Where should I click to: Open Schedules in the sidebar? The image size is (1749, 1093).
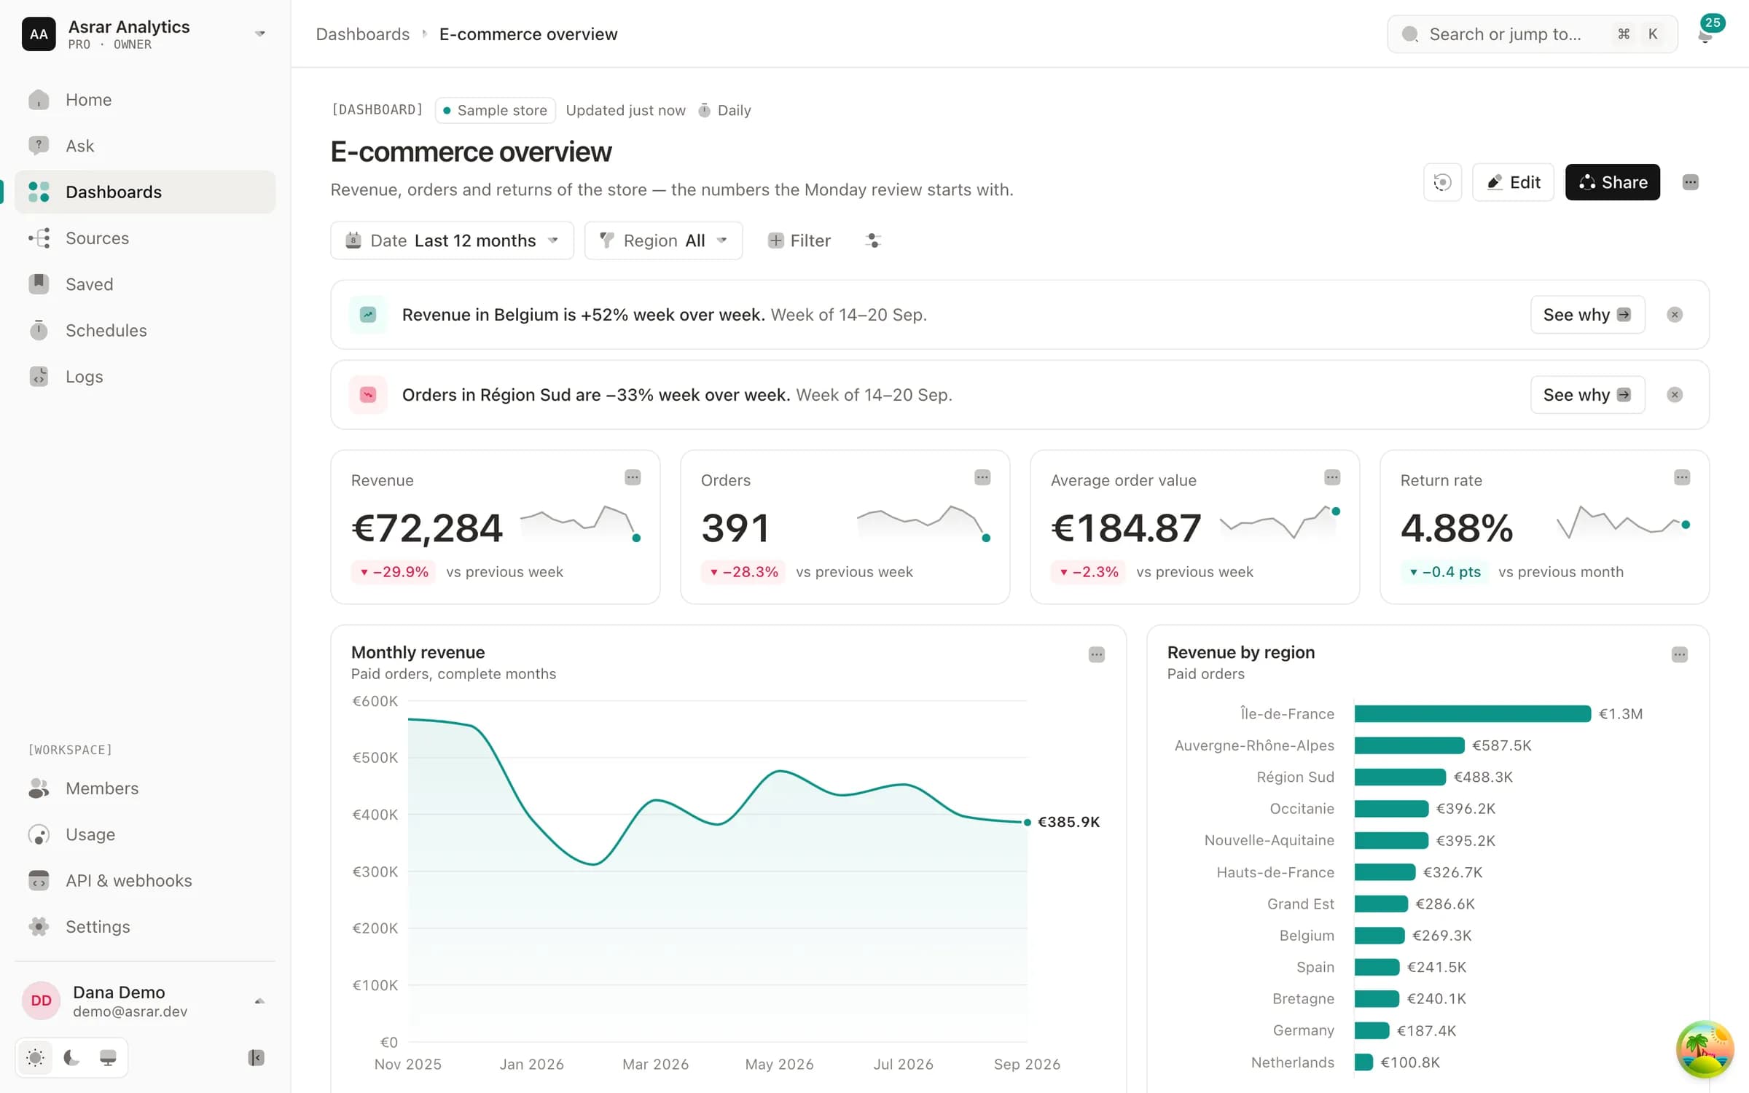tap(144, 330)
